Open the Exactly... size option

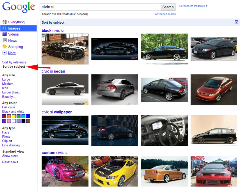(9, 97)
